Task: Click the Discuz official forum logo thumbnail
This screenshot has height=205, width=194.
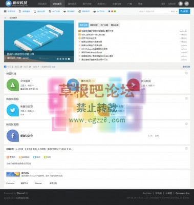Action: (13, 174)
